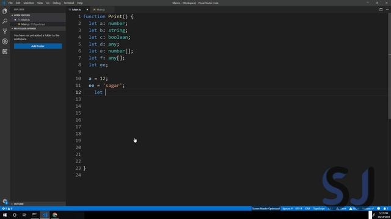Image resolution: width=391 pixels, height=219 pixels.
Task: Open the Debug view in activity bar
Action: (5, 41)
